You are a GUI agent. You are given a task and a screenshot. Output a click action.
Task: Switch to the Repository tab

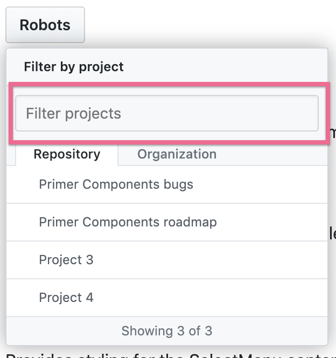(67, 154)
